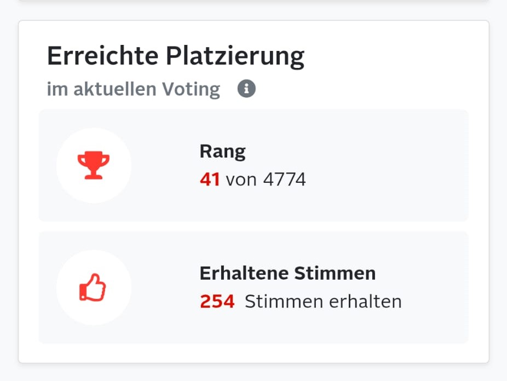Viewport: 507px width, 381px height.
Task: Click the bold "Erhaltene Stimmen" label
Action: tap(287, 273)
